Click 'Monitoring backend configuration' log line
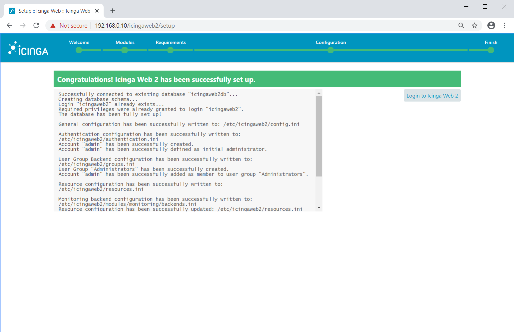The height and width of the screenshot is (332, 514). click(155, 199)
